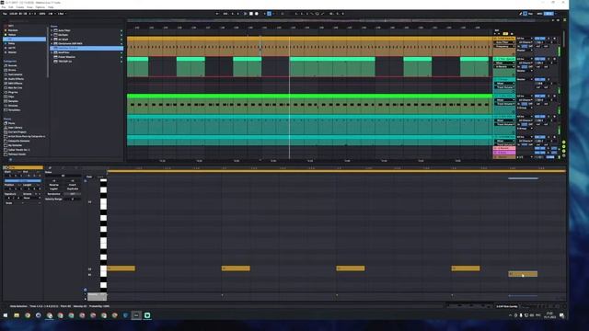Adjust the Randomize amount slider
The height and width of the screenshot is (331, 589).
[x=73, y=194]
